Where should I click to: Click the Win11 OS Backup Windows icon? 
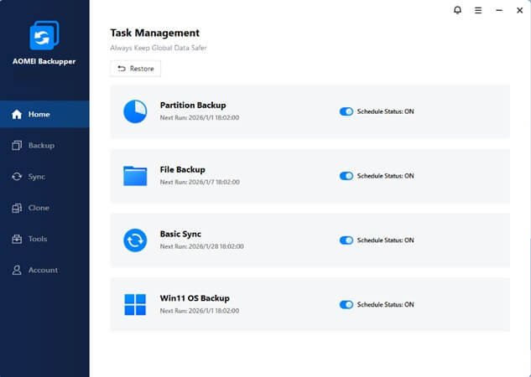click(x=135, y=304)
